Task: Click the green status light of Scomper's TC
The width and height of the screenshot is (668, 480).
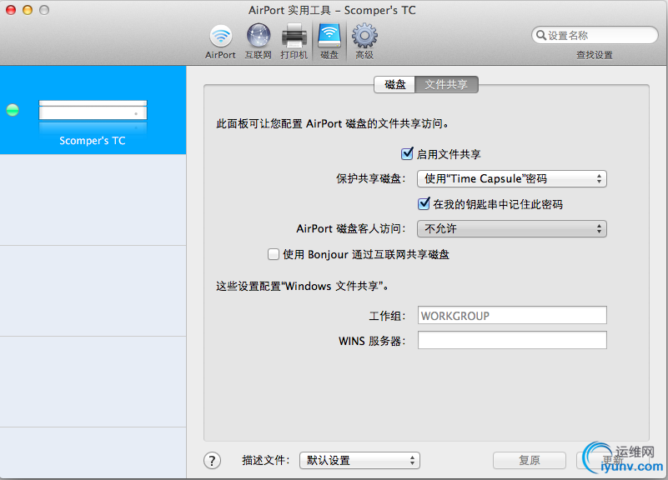Action: pyautogui.click(x=13, y=110)
